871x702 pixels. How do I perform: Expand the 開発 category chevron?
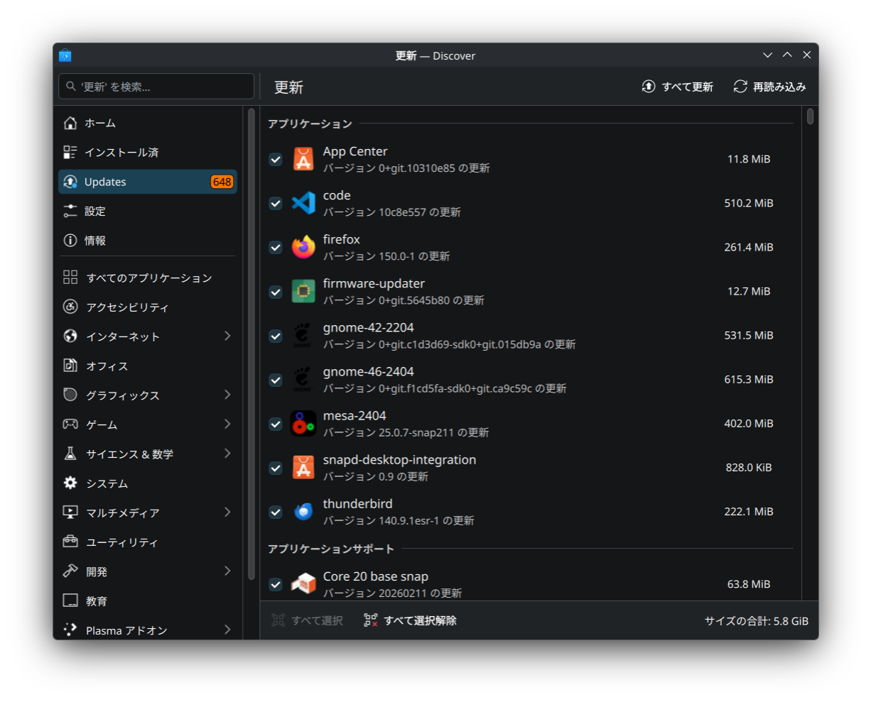(227, 571)
